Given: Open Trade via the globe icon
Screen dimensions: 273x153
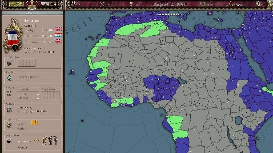Looking at the screenshot, I should (9, 78).
